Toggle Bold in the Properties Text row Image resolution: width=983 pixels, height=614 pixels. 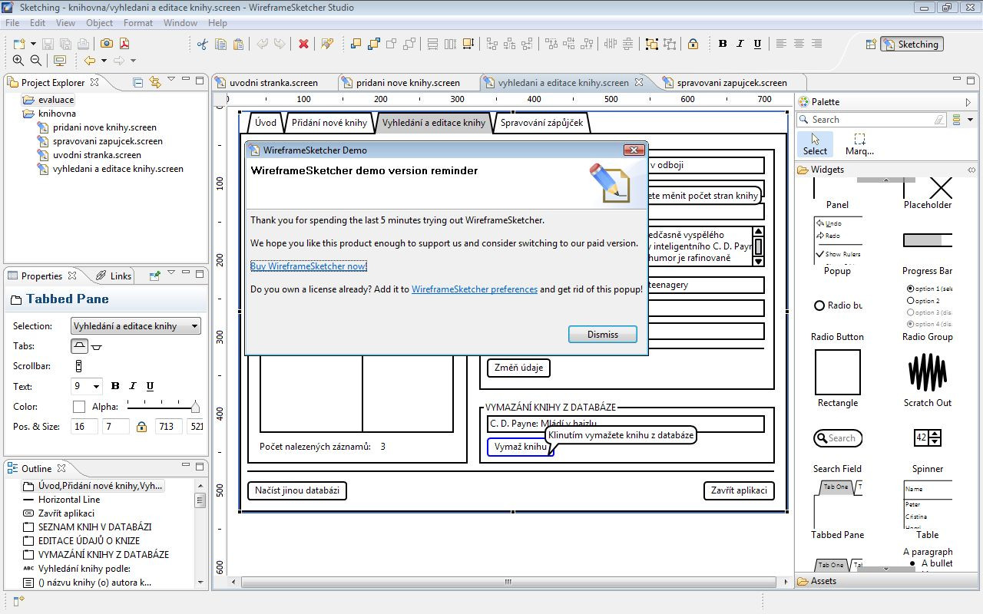click(115, 386)
